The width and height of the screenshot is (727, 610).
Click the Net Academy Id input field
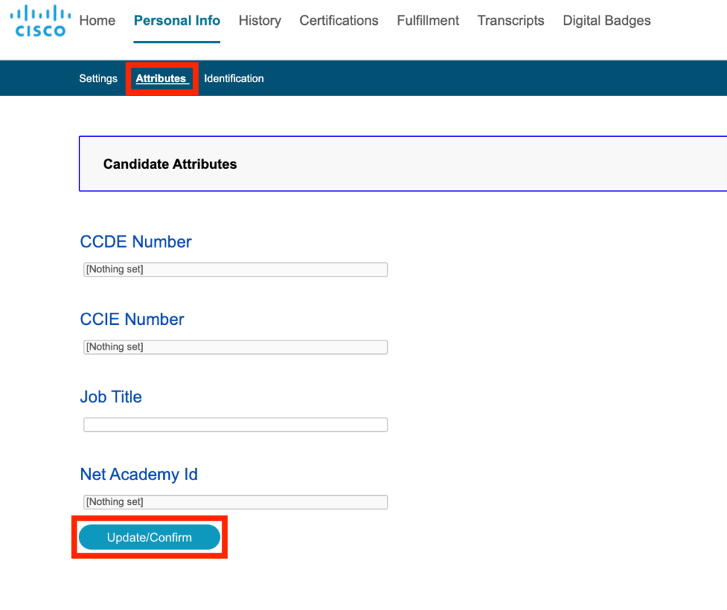click(236, 502)
